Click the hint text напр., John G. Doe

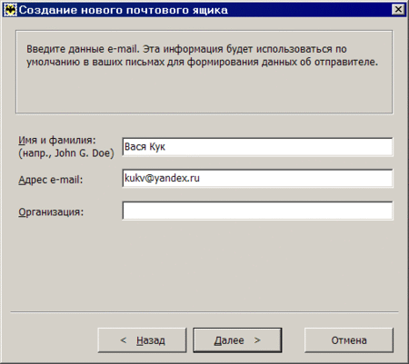click(x=66, y=153)
